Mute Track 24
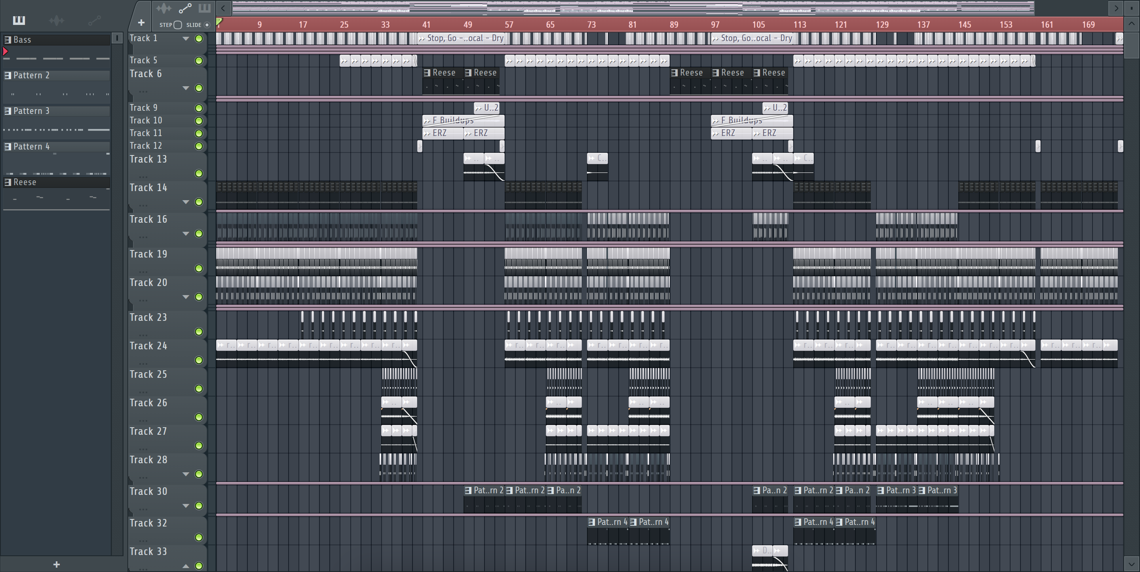1140x572 pixels. (x=199, y=360)
